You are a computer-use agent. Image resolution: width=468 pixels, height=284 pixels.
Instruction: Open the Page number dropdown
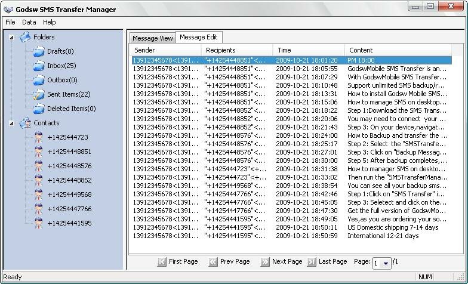coord(386,263)
